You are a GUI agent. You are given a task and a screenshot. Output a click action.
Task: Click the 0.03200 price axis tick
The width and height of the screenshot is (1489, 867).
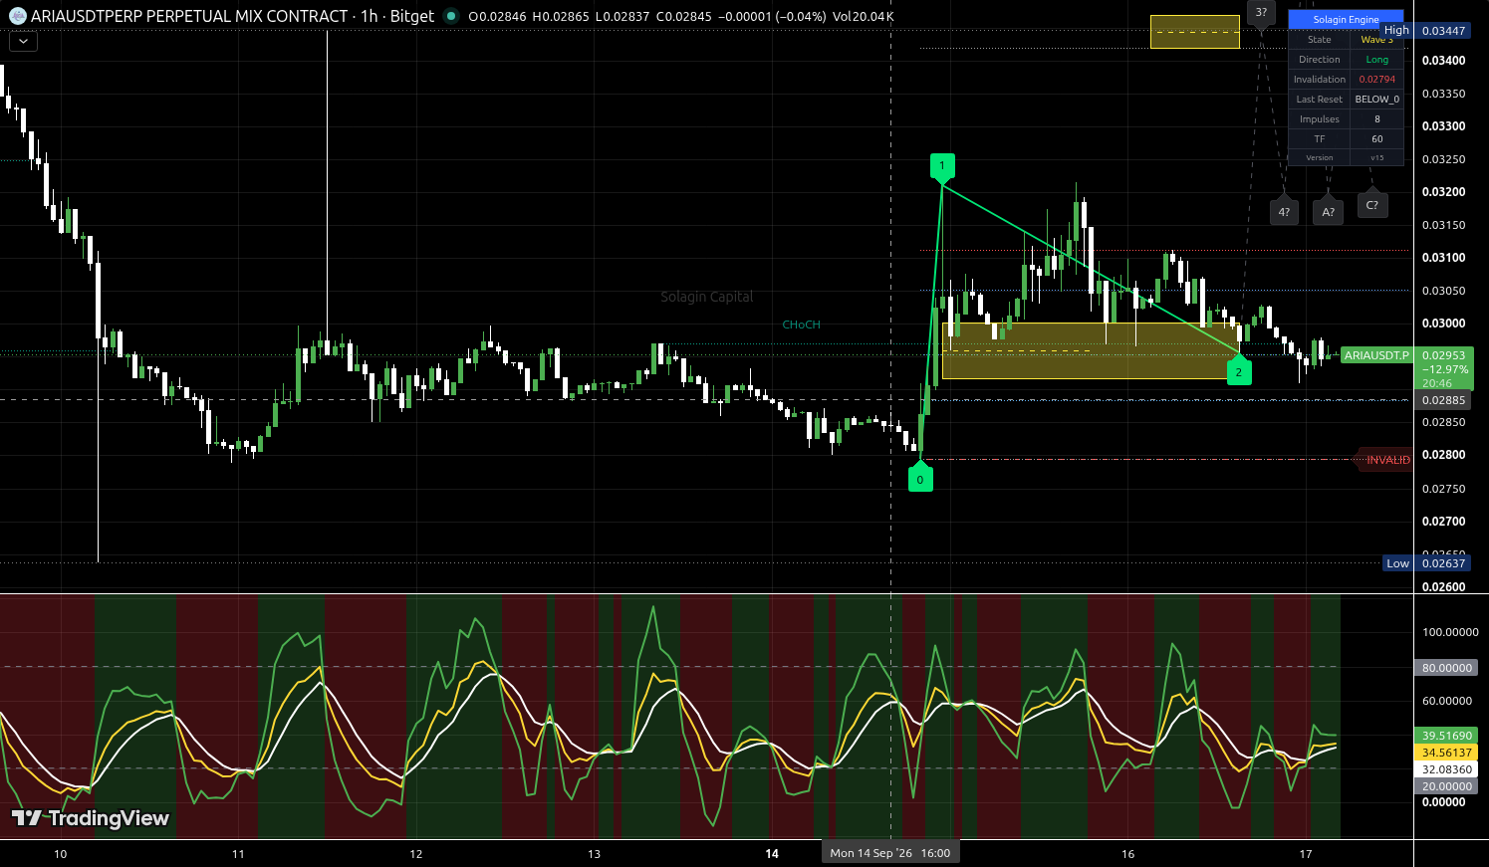[1443, 192]
